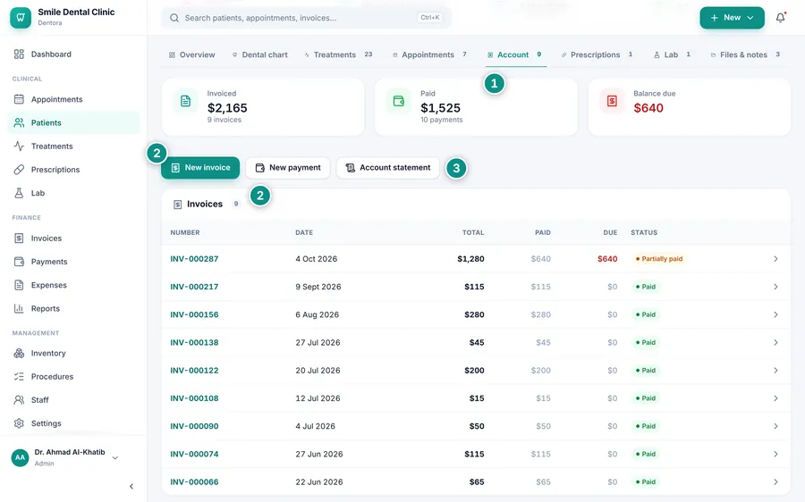Viewport: 805px width, 502px height.
Task: Click the Invoices section header icon
Action: point(178,205)
